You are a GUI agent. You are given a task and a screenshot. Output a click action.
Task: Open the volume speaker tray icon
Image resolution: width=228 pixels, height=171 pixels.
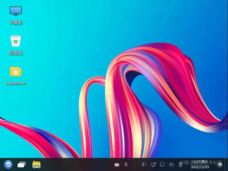point(144,164)
